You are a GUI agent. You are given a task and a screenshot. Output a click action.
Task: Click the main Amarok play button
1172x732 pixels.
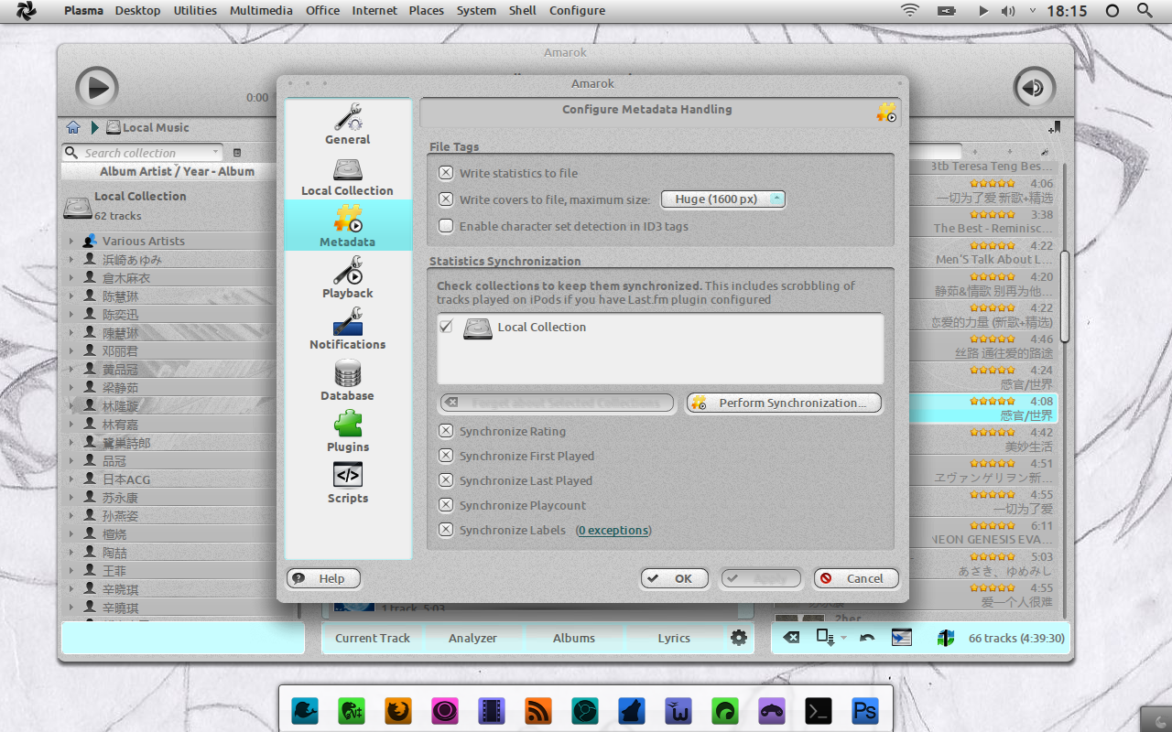[x=97, y=88]
